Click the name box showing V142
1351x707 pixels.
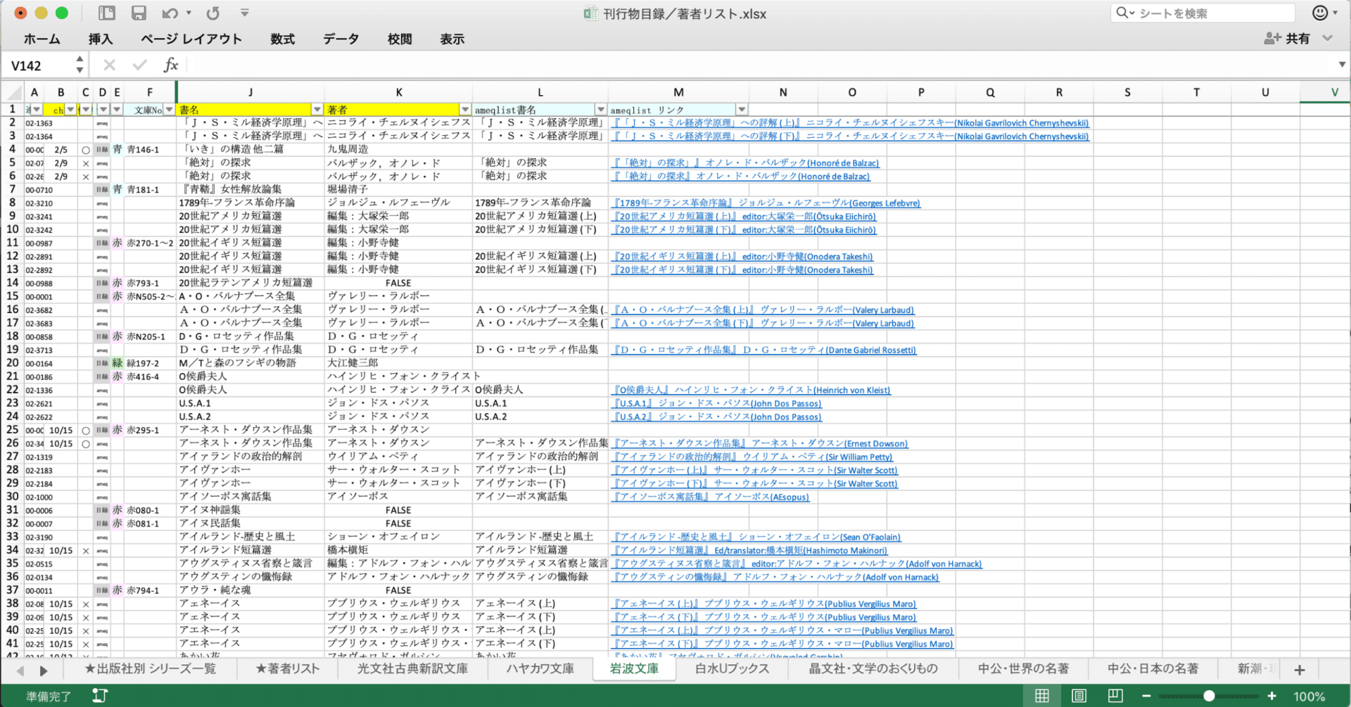click(39, 65)
